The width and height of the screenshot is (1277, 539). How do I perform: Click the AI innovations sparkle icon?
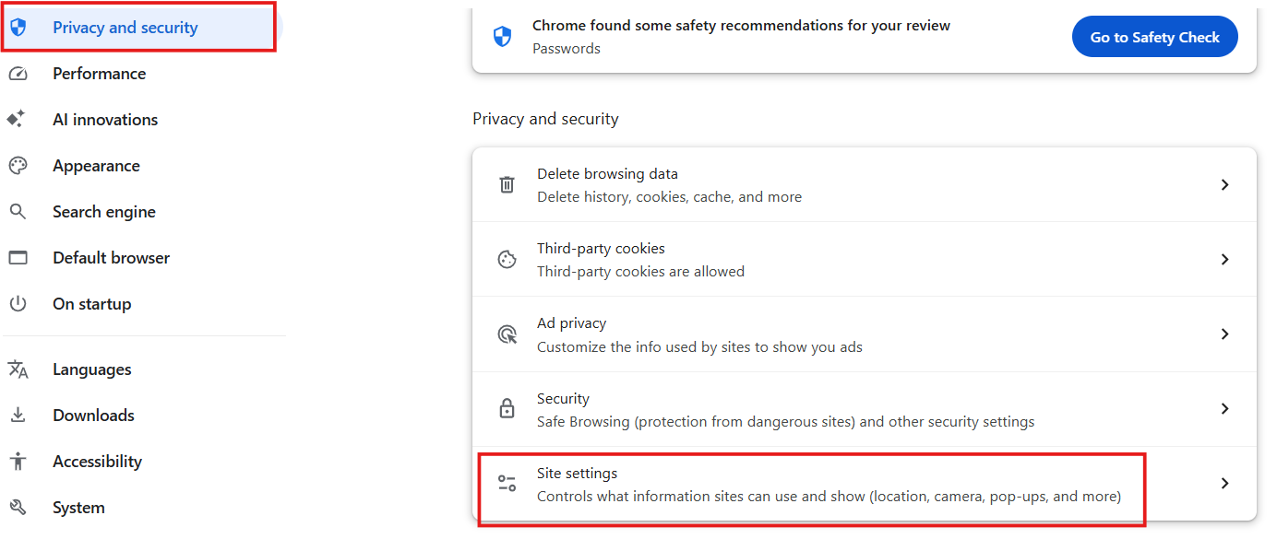click(x=18, y=120)
